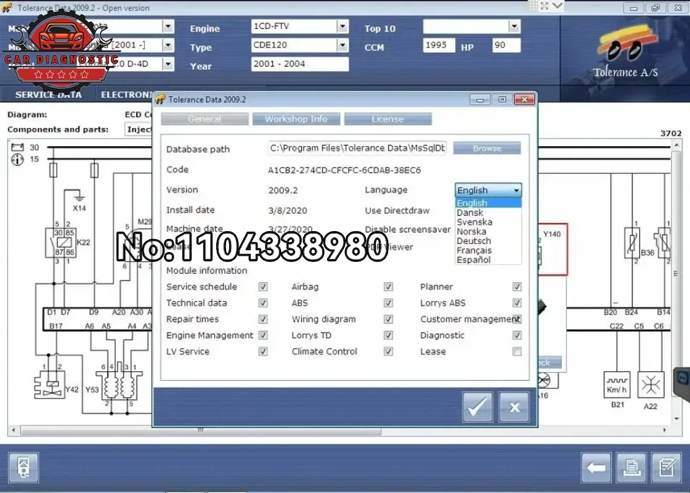Click the license Code text A1CB2-274CD-CFCFC-6CDAB-38EC6
690x493 pixels.
(x=344, y=170)
